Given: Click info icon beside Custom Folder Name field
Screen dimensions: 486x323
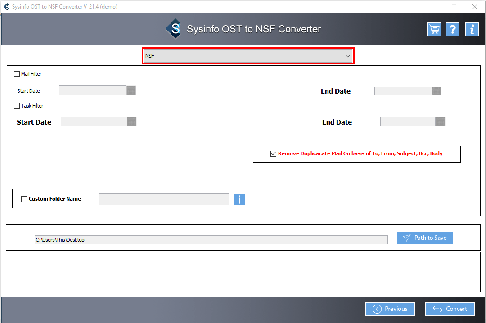Looking at the screenshot, I should (x=239, y=199).
